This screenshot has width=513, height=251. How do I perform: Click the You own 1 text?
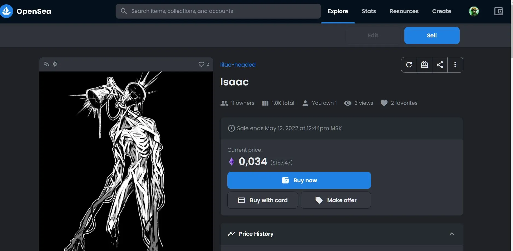pyautogui.click(x=324, y=103)
